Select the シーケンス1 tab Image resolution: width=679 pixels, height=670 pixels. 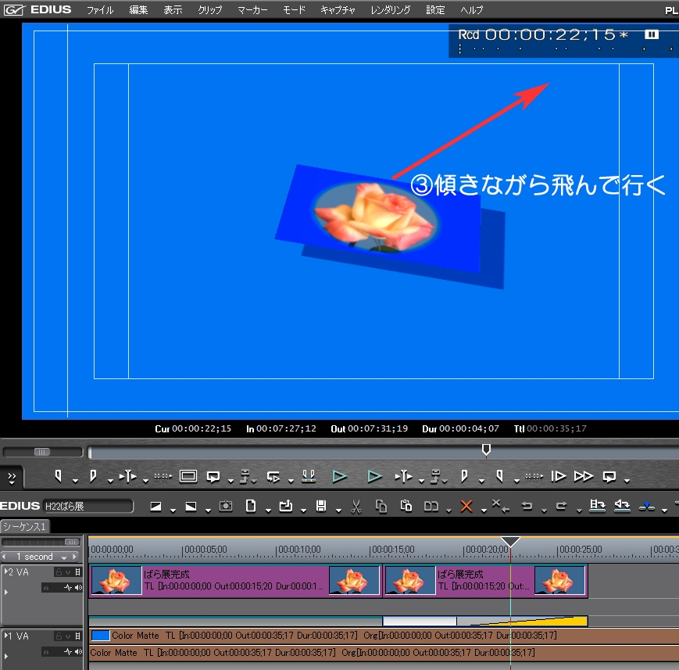tap(25, 526)
